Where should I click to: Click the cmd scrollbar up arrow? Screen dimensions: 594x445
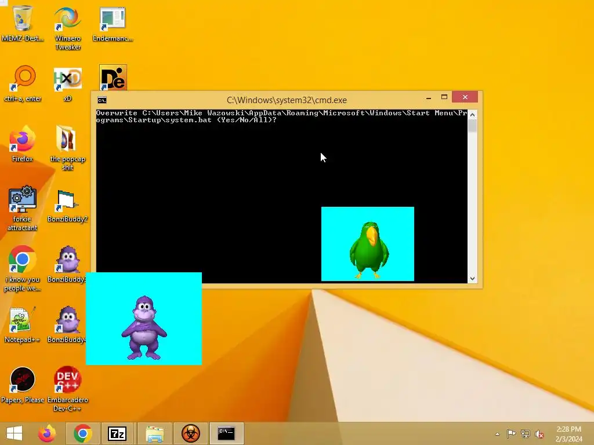tap(472, 114)
